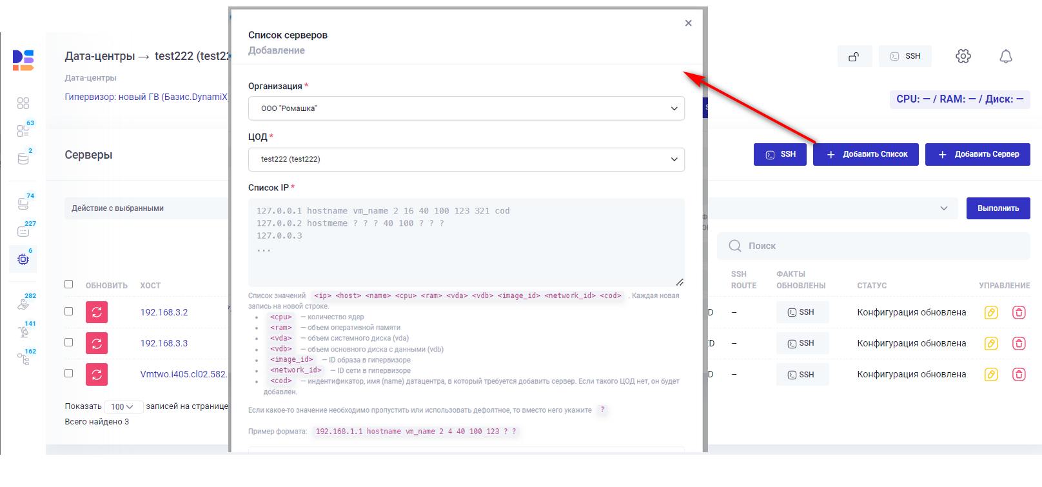Toggle the select-all checkbox in table header
The width and height of the screenshot is (1042, 487).
tap(69, 284)
